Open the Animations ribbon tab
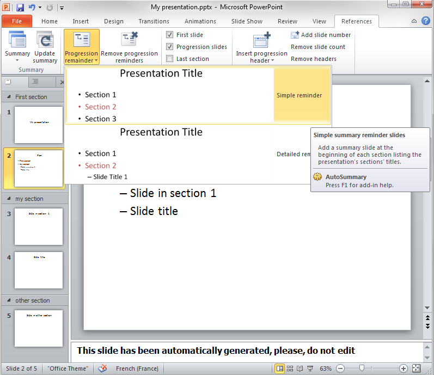Viewport: 434px width, 375px height. [x=200, y=21]
